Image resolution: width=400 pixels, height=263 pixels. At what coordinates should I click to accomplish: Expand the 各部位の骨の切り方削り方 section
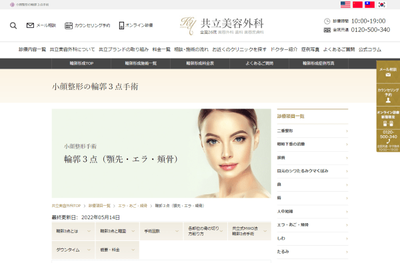click(205, 231)
